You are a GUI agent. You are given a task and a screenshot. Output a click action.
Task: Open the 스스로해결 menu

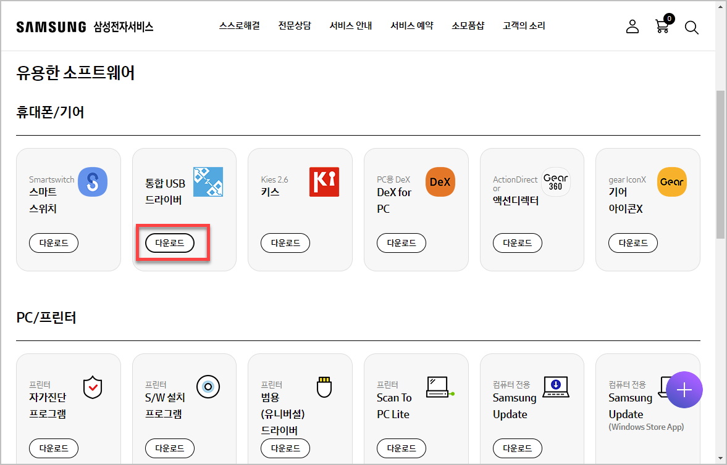[x=239, y=25]
